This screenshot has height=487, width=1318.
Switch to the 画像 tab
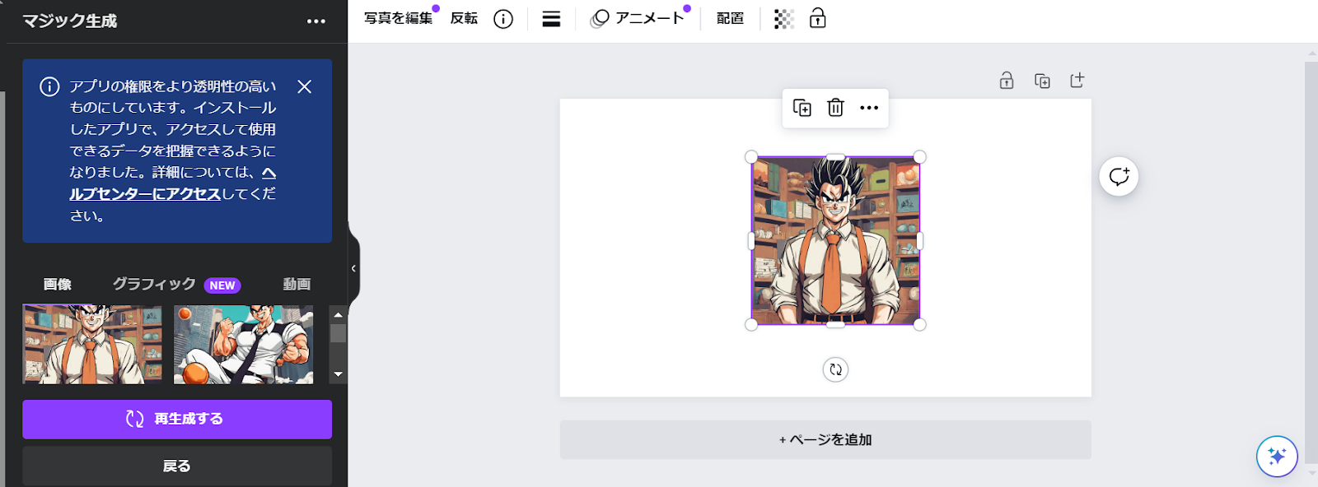point(58,284)
